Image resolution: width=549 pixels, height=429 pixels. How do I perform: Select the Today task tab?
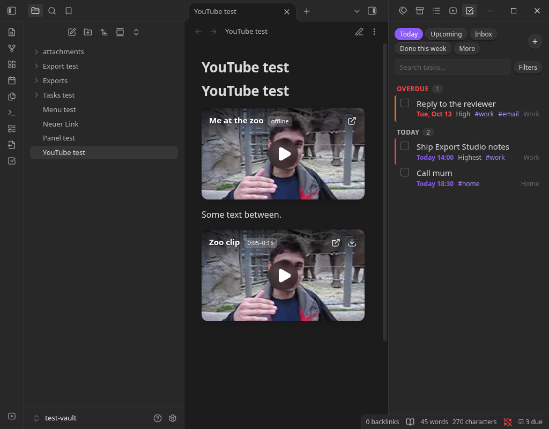pyautogui.click(x=409, y=34)
